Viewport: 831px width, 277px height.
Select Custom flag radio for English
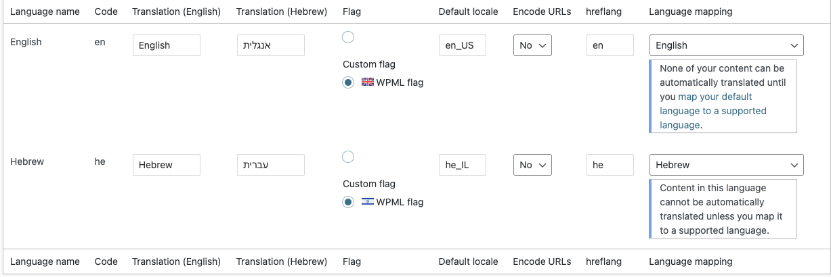coord(348,37)
